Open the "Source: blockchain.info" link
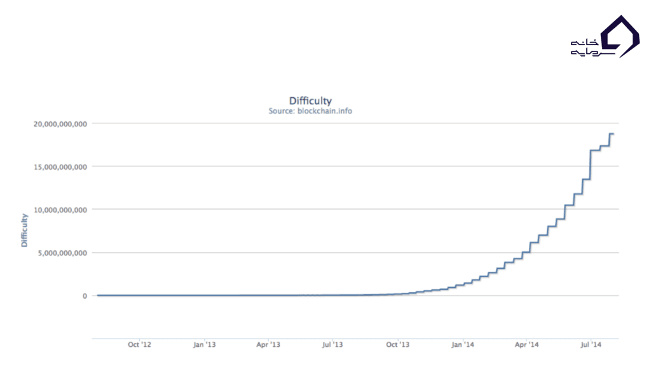The width and height of the screenshot is (651, 366). point(310,111)
